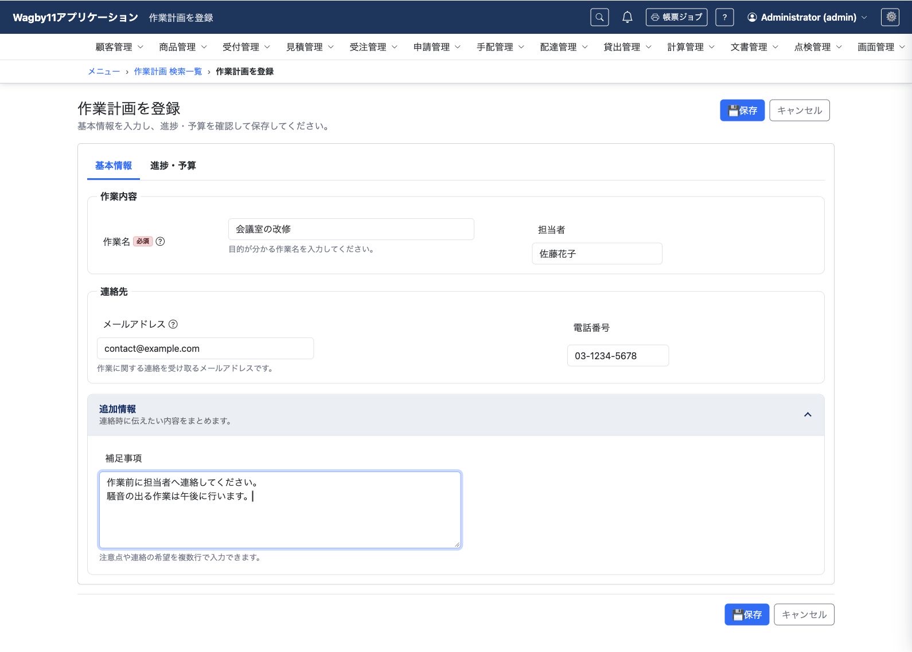Image resolution: width=912 pixels, height=652 pixels.
Task: Open the 商品管理 menu
Action: (182, 47)
